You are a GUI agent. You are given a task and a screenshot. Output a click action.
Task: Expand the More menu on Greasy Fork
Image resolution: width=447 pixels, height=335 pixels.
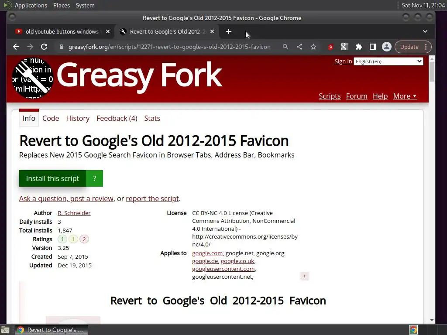click(405, 96)
